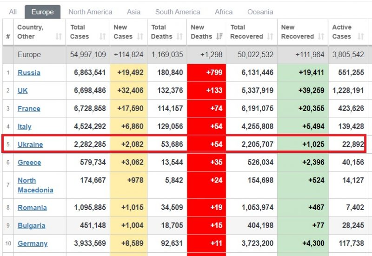
Task: Click Romania total cases 1,095,885
Action: [x=90, y=208]
